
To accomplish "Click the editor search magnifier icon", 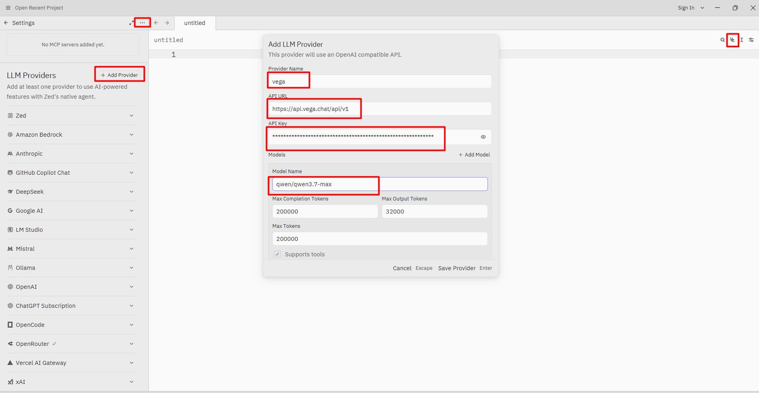I will tap(722, 40).
